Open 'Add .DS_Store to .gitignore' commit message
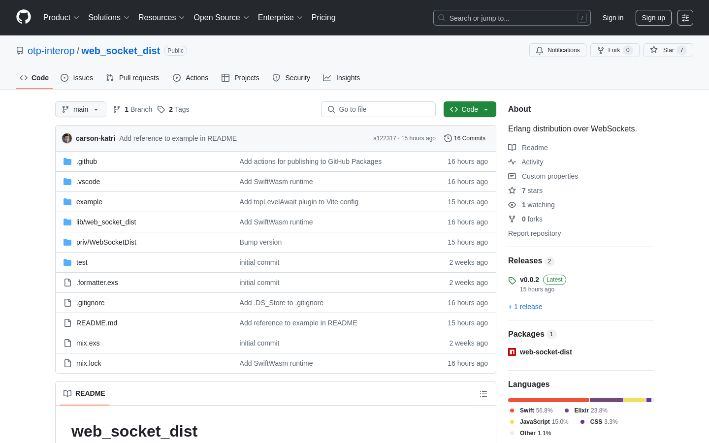This screenshot has height=443, width=709. click(x=282, y=303)
